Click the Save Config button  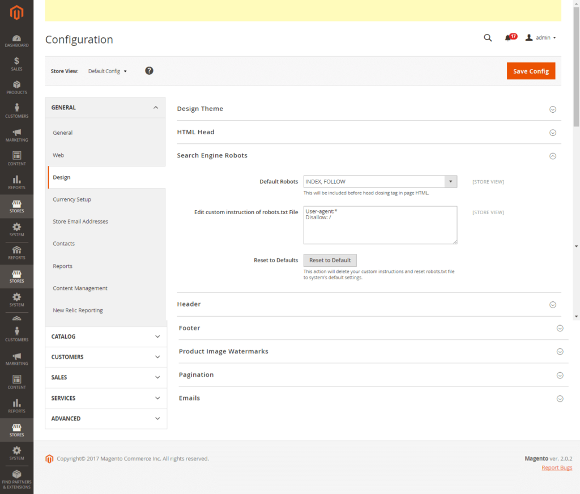click(x=531, y=71)
